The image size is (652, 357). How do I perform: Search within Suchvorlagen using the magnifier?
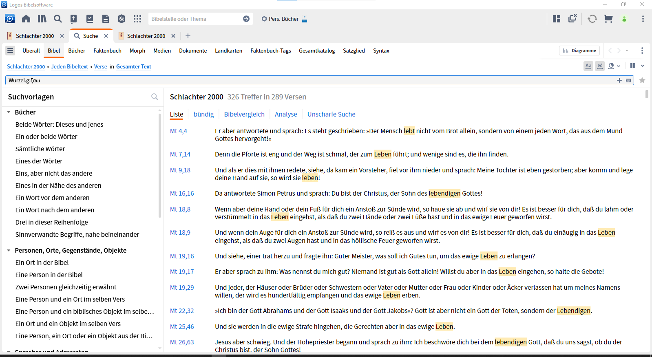coord(155,97)
